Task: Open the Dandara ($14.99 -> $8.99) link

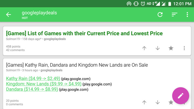Action: point(32,89)
